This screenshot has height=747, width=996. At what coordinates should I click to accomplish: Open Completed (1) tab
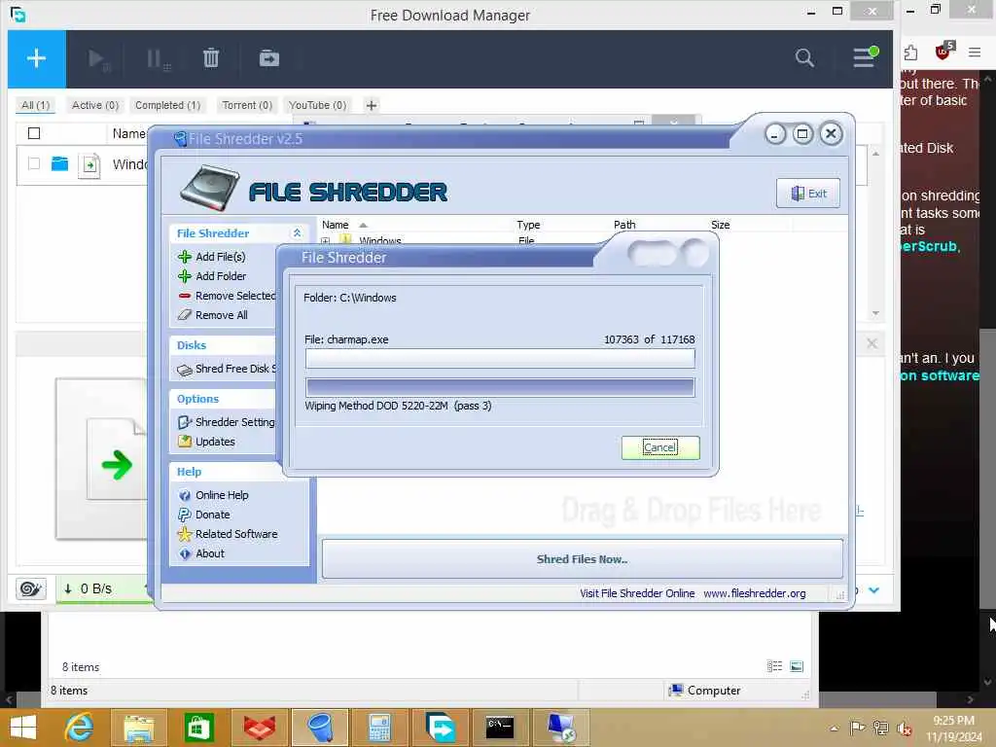(x=167, y=105)
